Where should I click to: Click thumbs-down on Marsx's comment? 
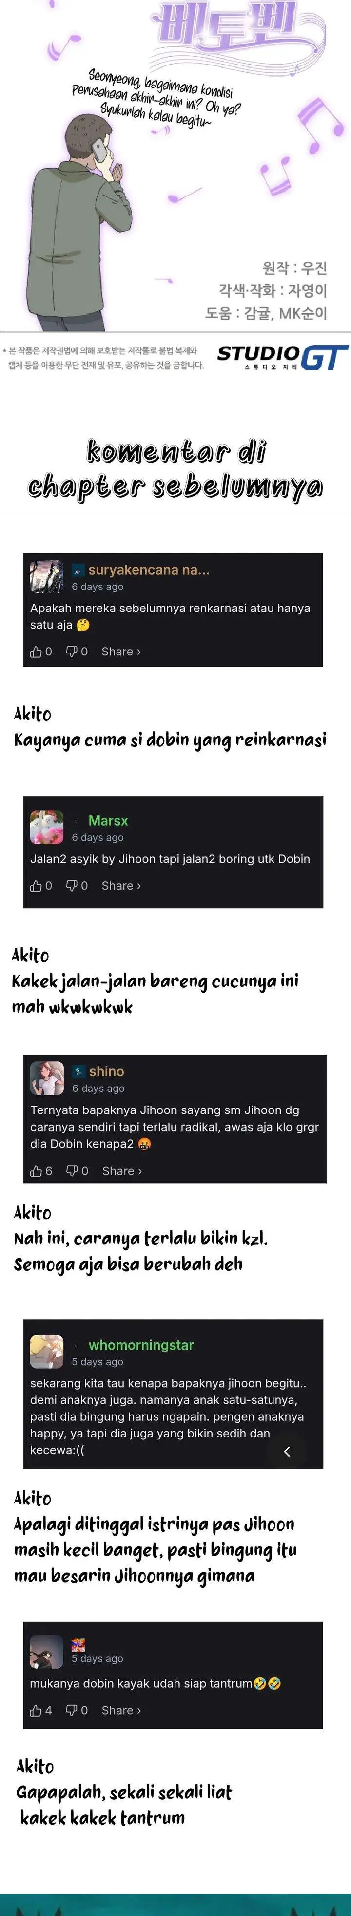[71, 886]
